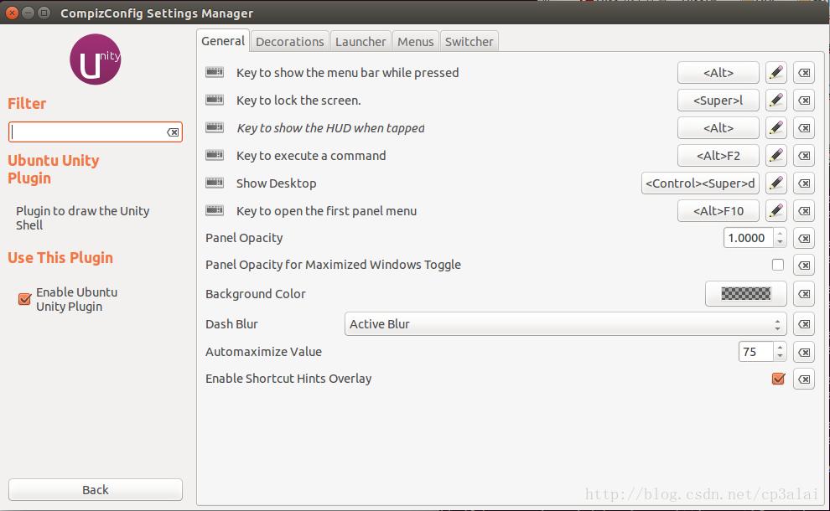Toggle Panel Opacity for Maximized Windows checkbox
830x511 pixels.
[777, 265]
